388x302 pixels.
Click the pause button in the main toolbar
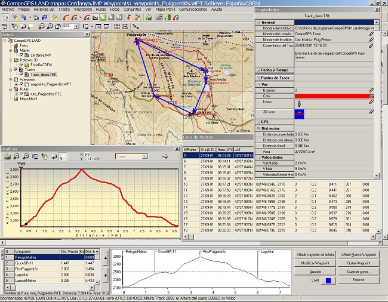119,17
